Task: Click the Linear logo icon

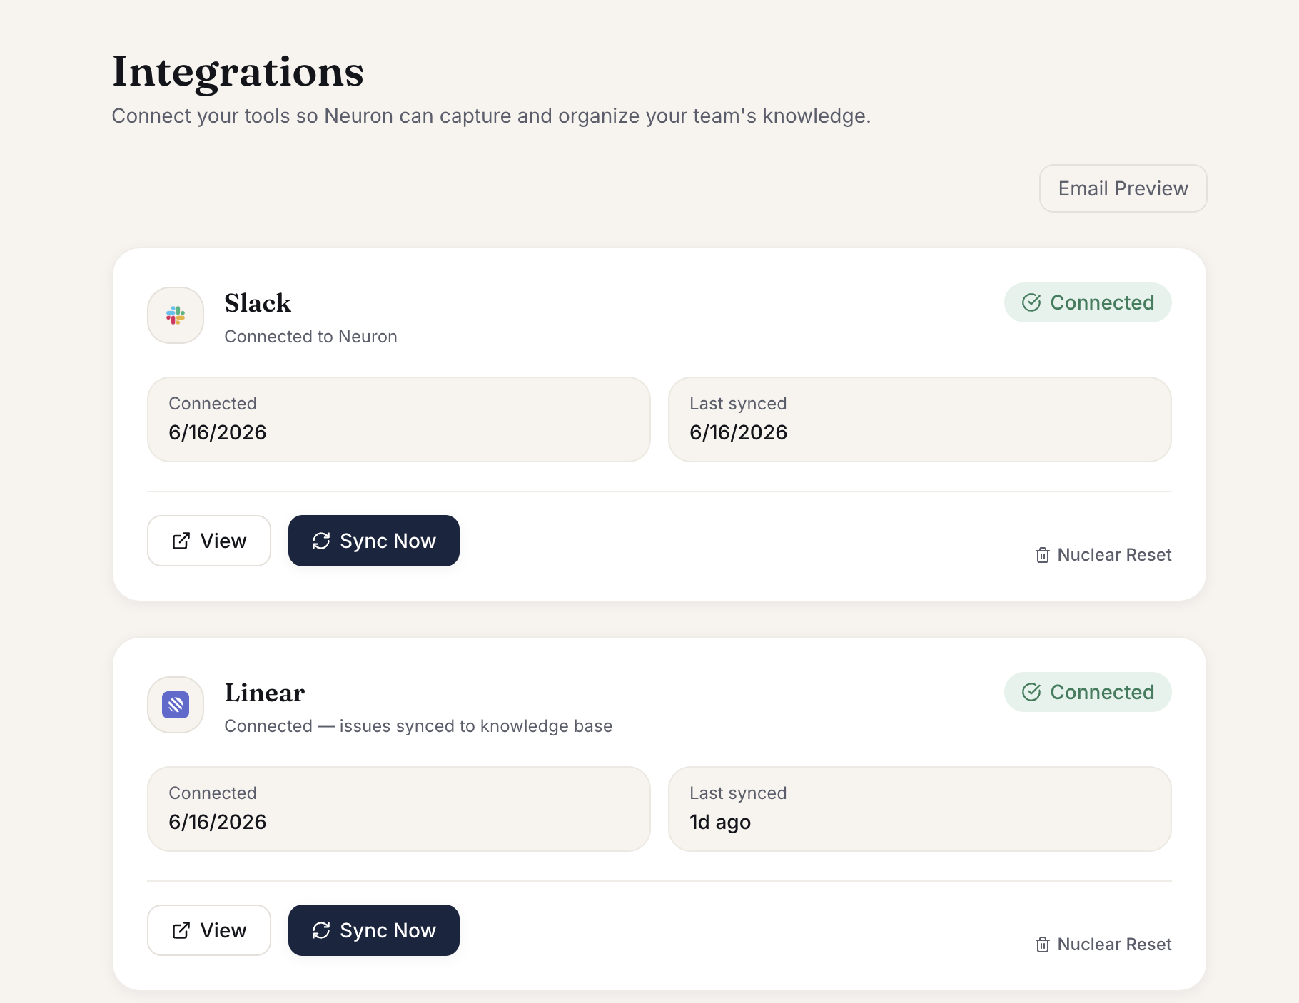Action: pos(176,705)
